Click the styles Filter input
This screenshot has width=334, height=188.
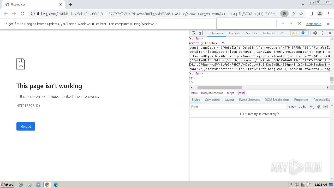[x=238, y=107]
